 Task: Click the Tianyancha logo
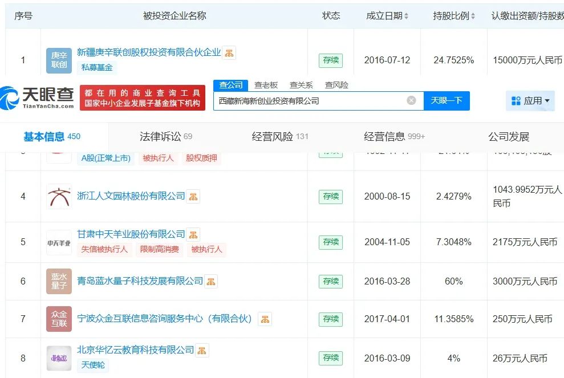pyautogui.click(x=38, y=97)
